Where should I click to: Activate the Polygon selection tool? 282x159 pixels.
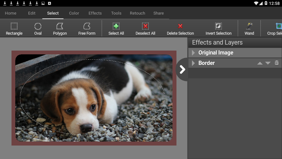click(x=60, y=28)
